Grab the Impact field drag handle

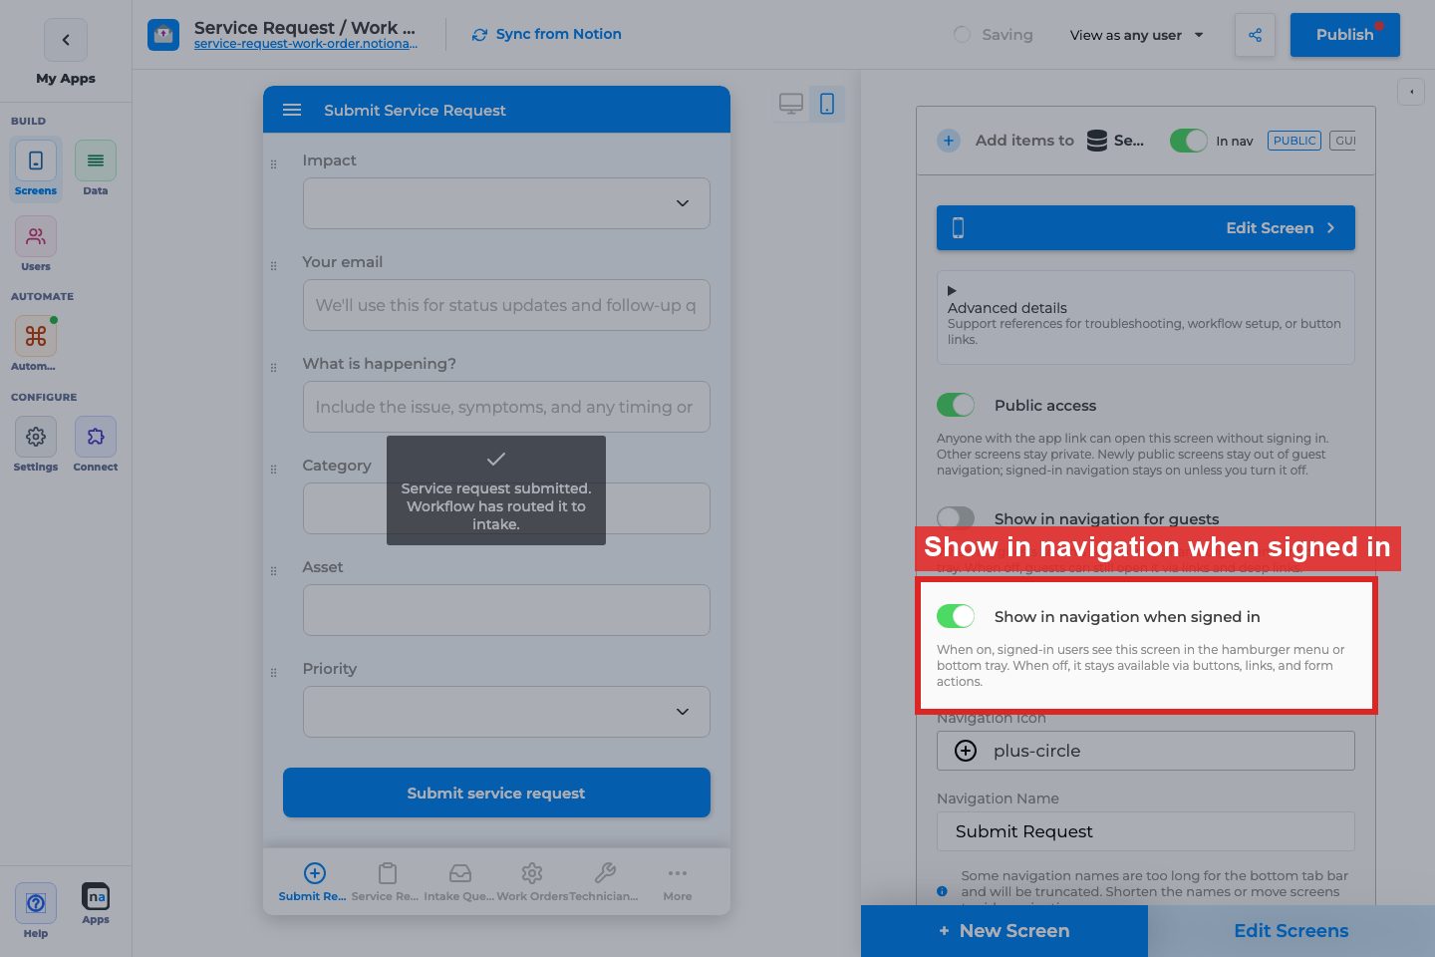(273, 164)
